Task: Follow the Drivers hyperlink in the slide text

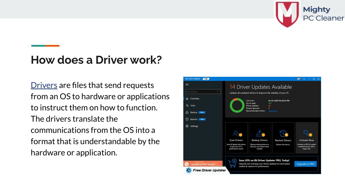Action: point(44,85)
